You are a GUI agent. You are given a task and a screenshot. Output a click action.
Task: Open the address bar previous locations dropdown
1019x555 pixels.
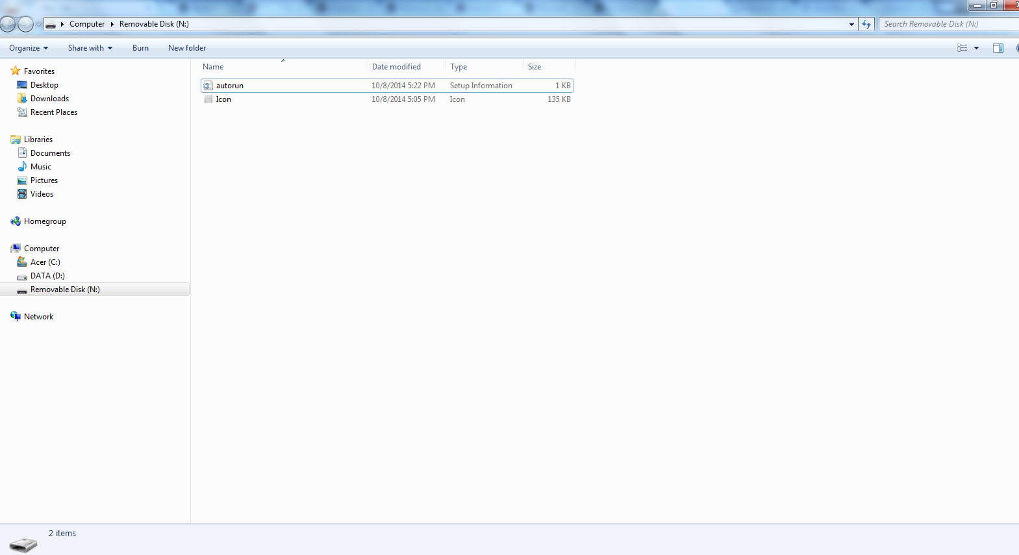pos(851,24)
